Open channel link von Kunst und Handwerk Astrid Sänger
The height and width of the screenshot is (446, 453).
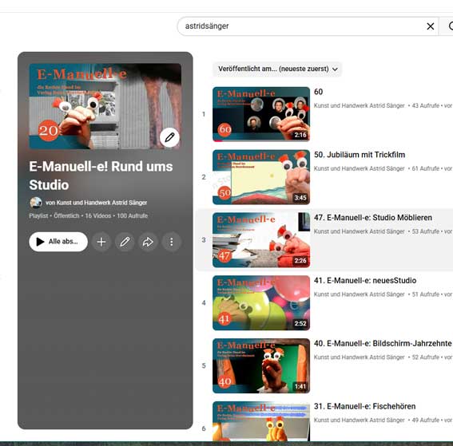[x=96, y=203]
